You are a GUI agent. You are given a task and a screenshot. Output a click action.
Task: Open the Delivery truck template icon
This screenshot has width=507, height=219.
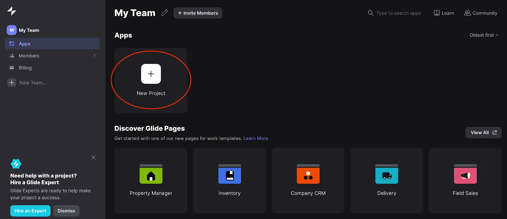point(387,174)
